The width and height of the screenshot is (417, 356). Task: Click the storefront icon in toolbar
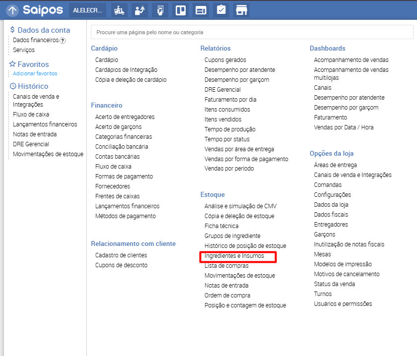tap(241, 10)
